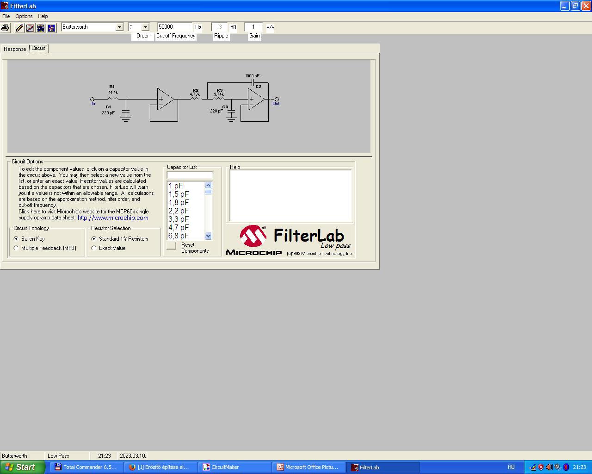592x474 pixels.
Task: Click the grey round tray icon
Action: tap(557, 467)
